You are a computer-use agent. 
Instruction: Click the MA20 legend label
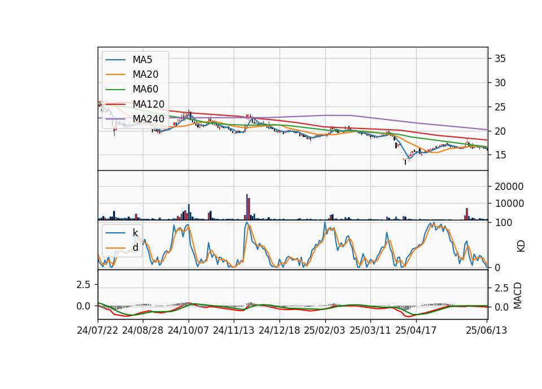click(x=145, y=74)
